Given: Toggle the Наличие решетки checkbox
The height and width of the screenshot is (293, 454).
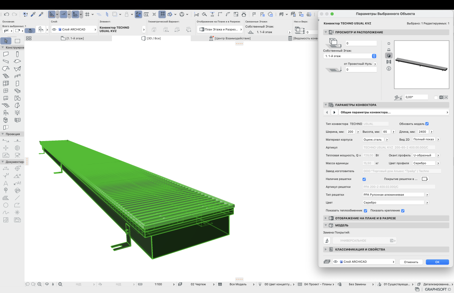Looking at the screenshot, I should [364, 179].
